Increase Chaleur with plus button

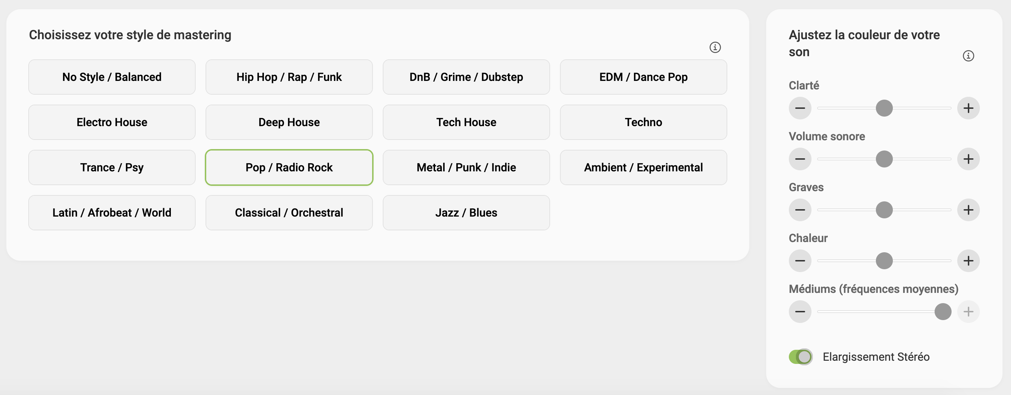[x=968, y=261]
